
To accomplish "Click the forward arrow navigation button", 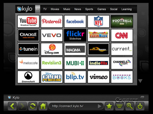I will [22, 106].
